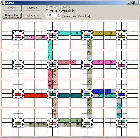Click the light green flit numbered 3
This screenshot has height=138, width=140.
point(73,120)
